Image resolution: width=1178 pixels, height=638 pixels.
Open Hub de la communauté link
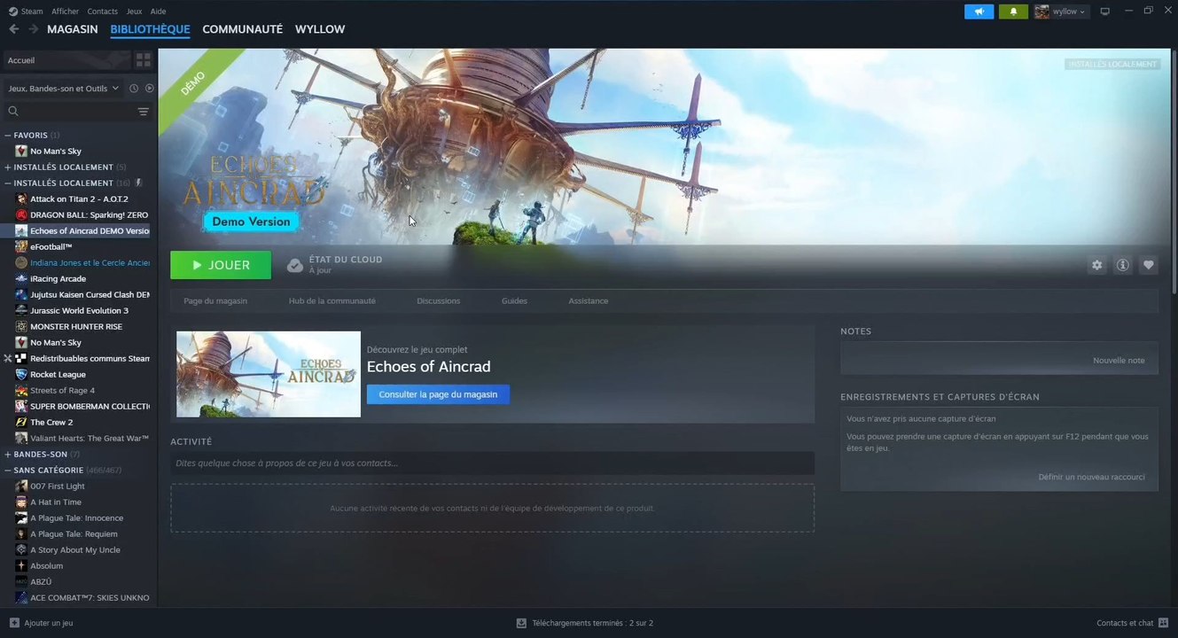click(x=332, y=301)
